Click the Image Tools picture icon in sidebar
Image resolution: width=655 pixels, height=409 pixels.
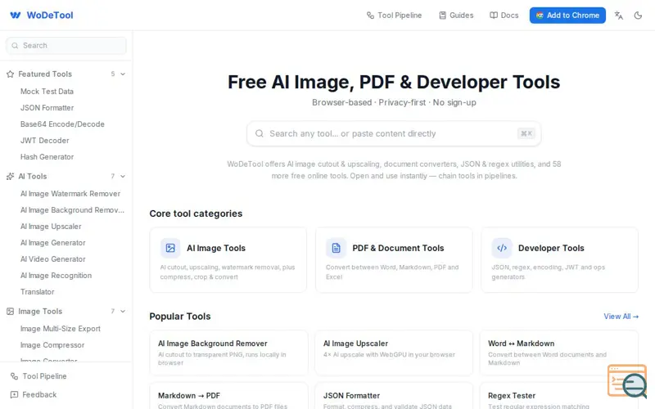pos(10,312)
